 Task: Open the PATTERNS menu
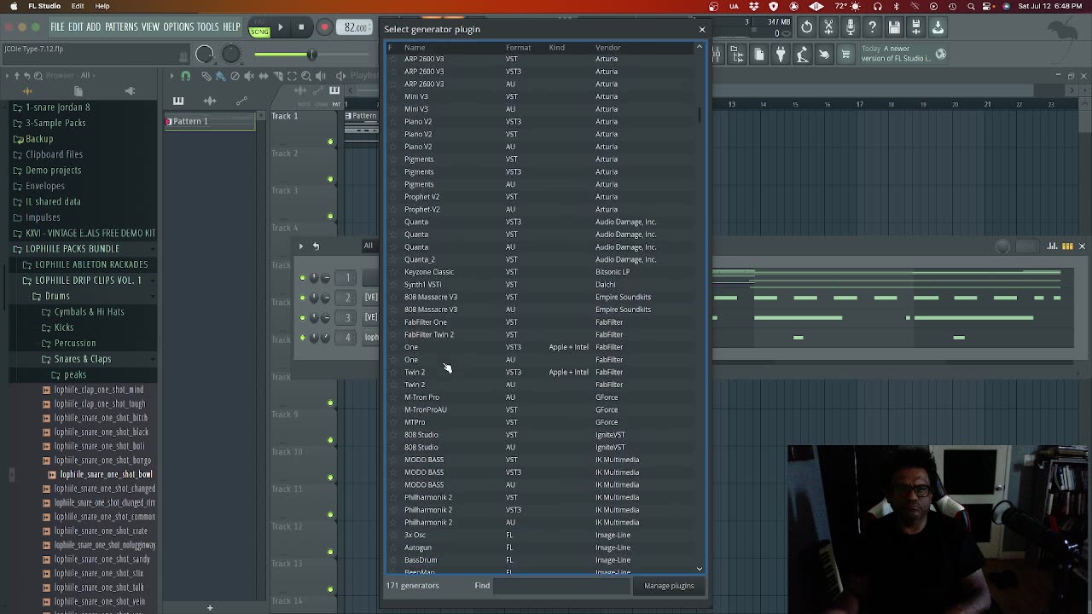click(x=121, y=27)
